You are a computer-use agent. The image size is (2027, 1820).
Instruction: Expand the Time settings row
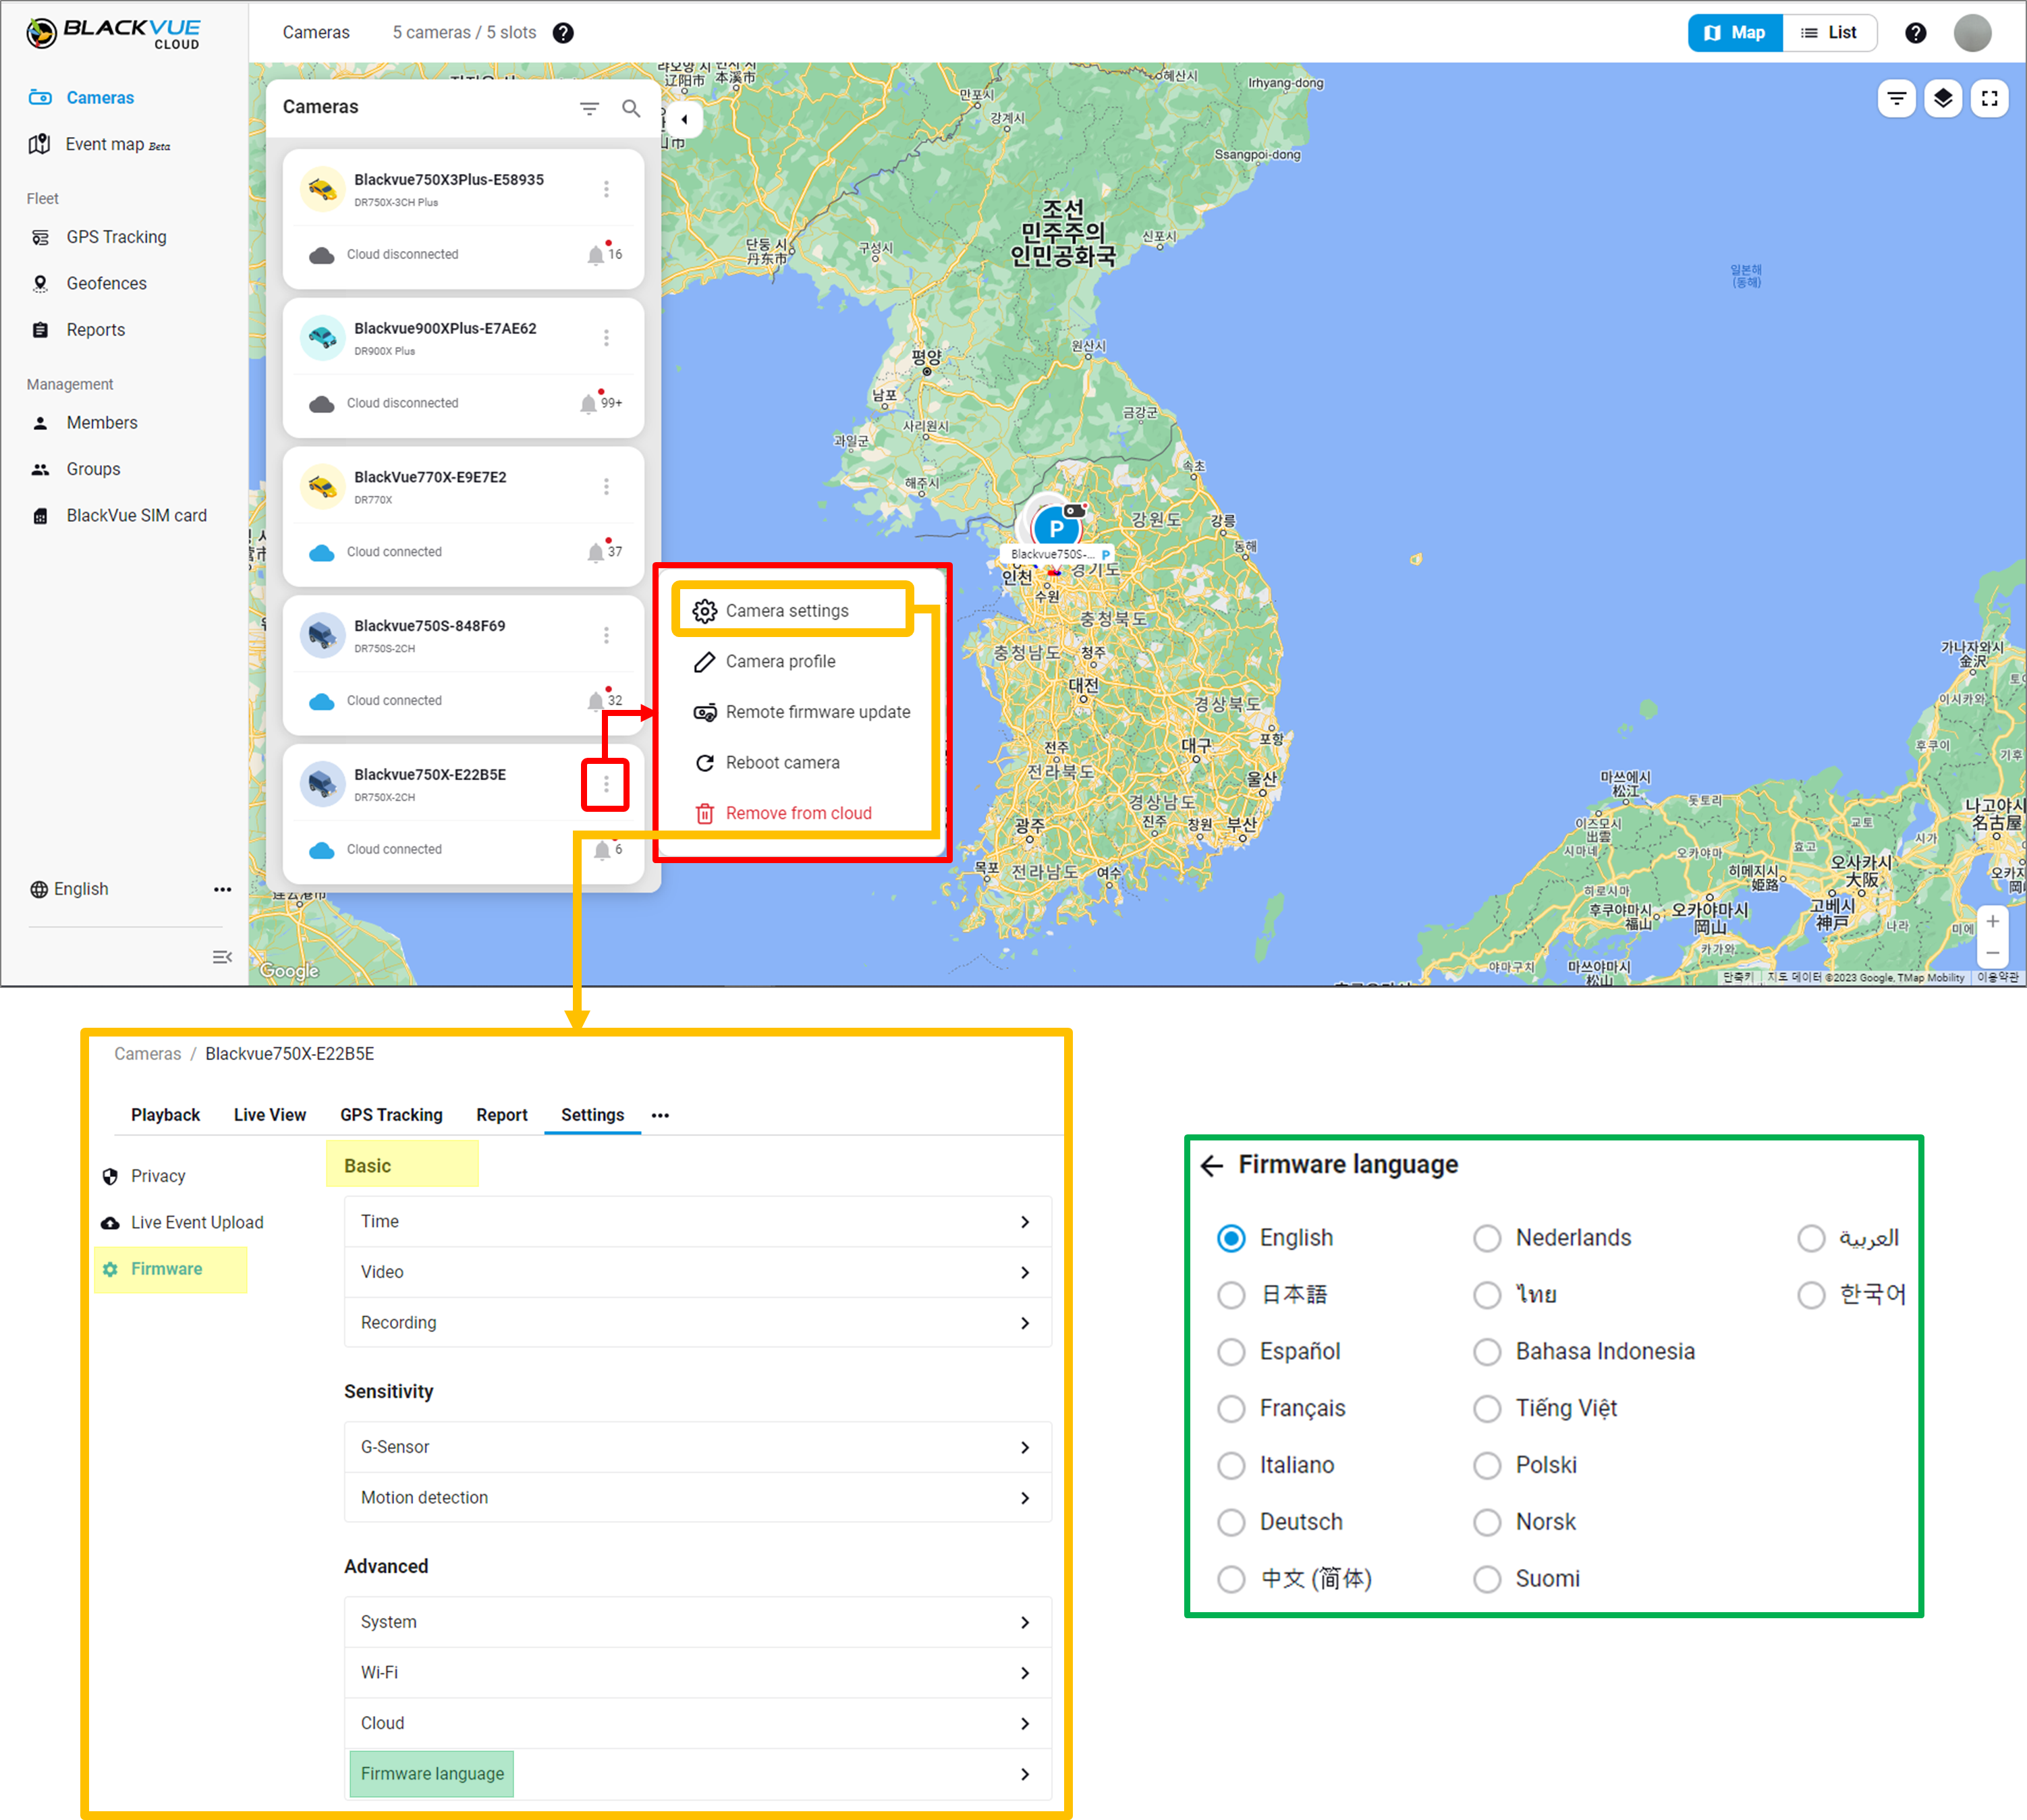point(697,1222)
